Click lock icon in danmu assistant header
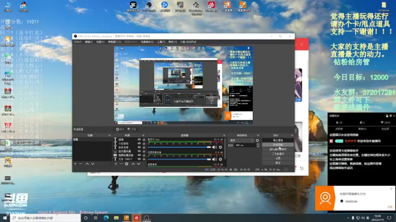Screen dimensions: 396x222 pyautogui.click(x=387, y=116)
